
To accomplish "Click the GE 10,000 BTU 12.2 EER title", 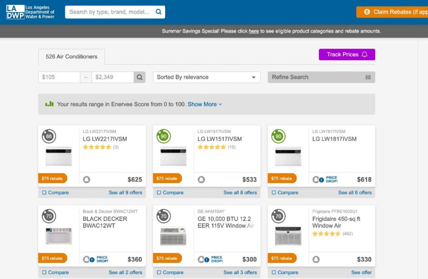I will tap(225, 222).
